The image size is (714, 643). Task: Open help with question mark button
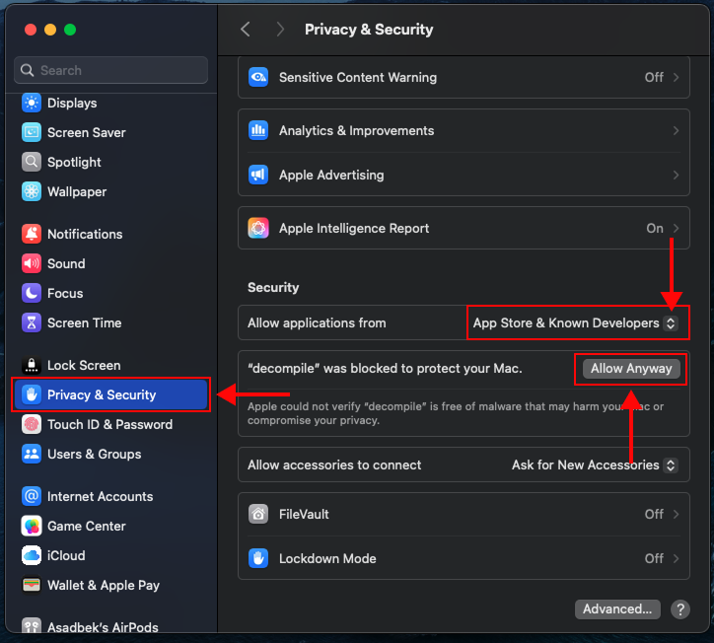680,609
